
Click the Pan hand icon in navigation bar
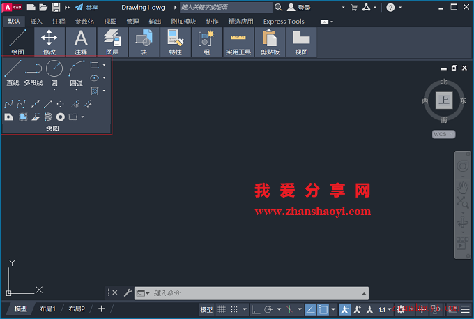point(462,188)
